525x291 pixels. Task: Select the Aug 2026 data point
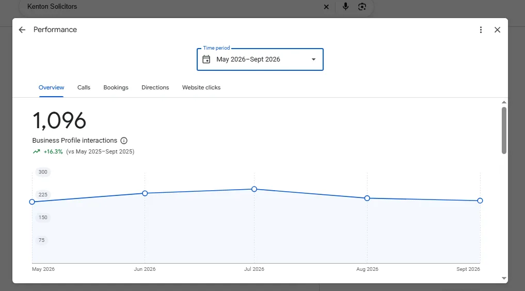click(x=367, y=198)
